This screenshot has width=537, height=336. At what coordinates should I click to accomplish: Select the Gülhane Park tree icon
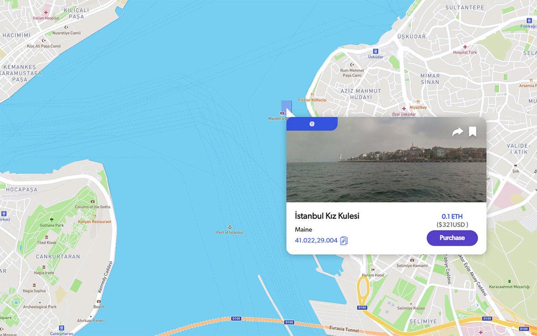coord(51,220)
